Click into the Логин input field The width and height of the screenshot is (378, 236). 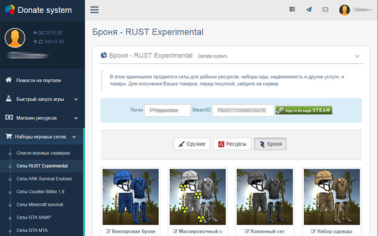pyautogui.click(x=167, y=110)
